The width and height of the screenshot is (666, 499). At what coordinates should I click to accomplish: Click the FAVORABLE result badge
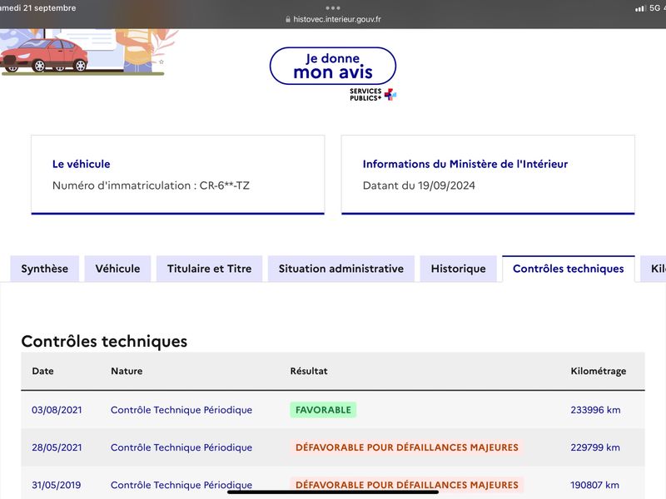(x=323, y=410)
